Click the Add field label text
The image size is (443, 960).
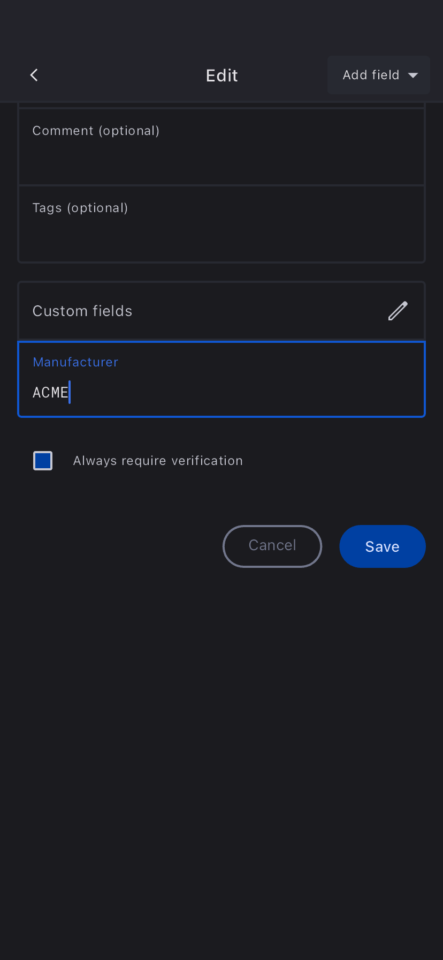pos(371,75)
